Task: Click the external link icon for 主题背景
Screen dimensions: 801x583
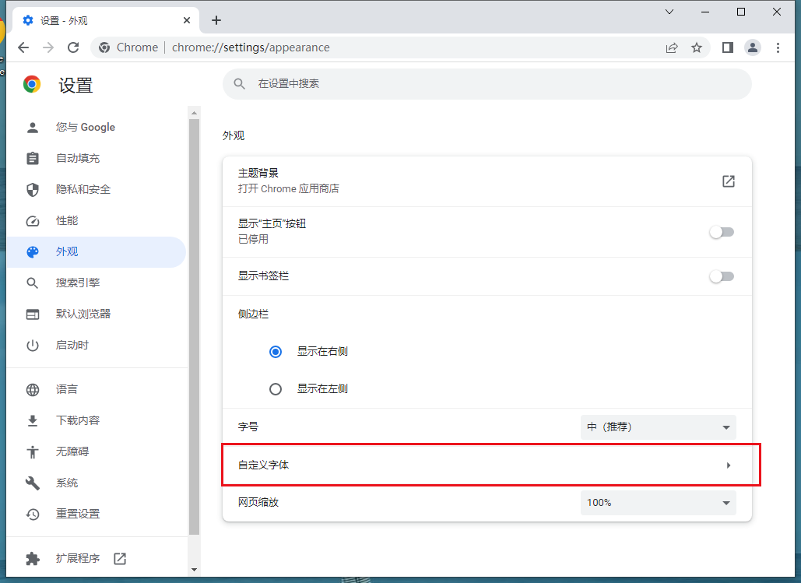Action: point(729,181)
